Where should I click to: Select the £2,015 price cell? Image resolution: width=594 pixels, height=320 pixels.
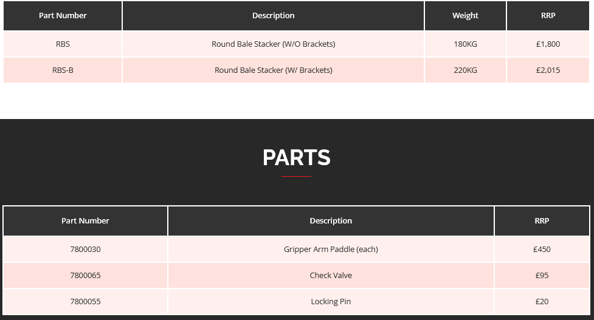pos(548,70)
